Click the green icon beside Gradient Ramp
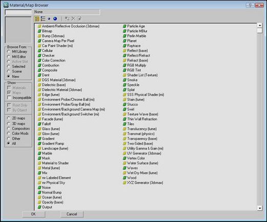This screenshot has height=222, width=267. point(39,144)
